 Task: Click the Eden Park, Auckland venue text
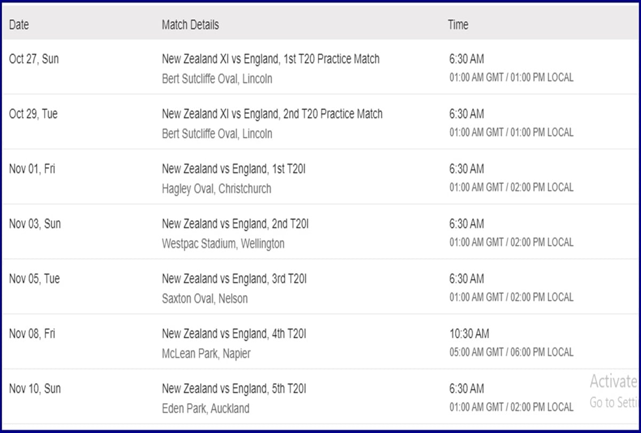tap(206, 409)
